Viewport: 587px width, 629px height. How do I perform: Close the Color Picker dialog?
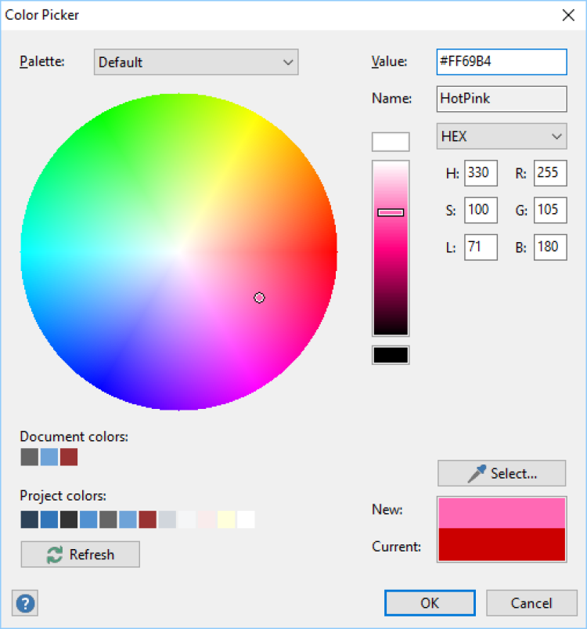click(569, 15)
